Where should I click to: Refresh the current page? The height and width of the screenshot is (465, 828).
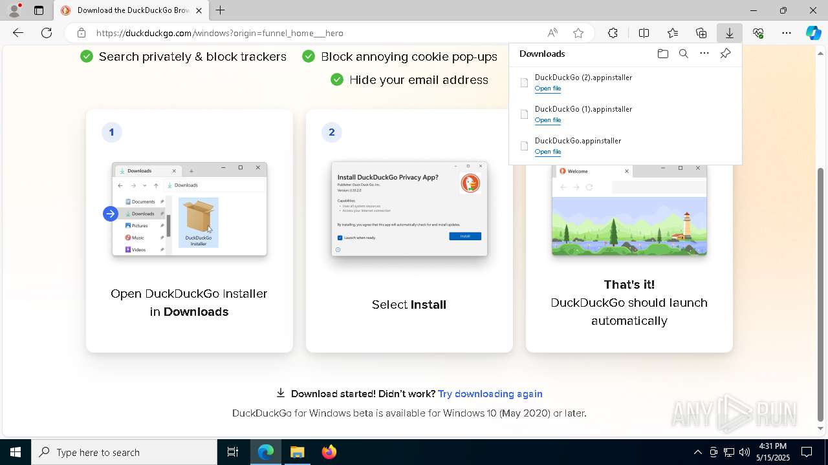pyautogui.click(x=47, y=33)
